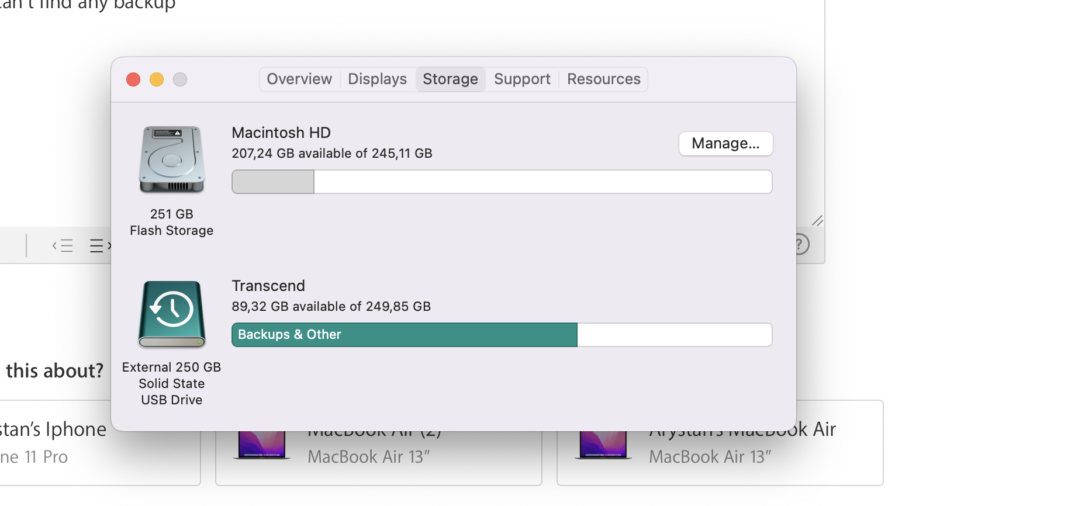Close the storage window with red button
Image resolution: width=1085 pixels, height=506 pixels.
click(133, 79)
